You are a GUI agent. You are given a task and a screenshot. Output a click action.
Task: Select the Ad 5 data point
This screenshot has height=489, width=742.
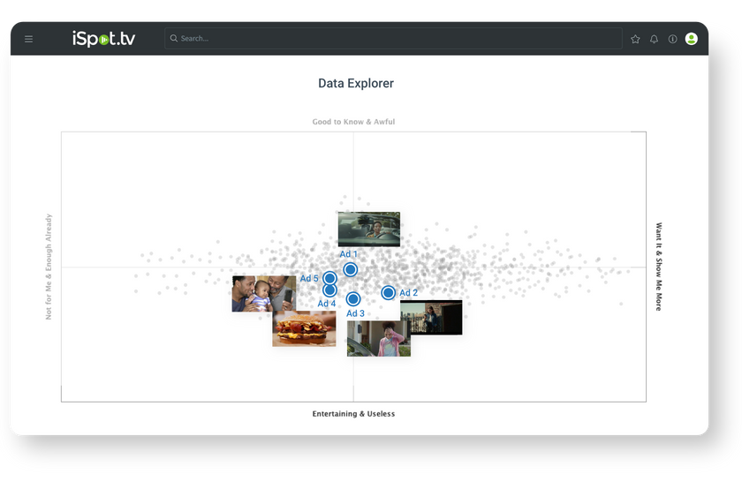(x=329, y=278)
